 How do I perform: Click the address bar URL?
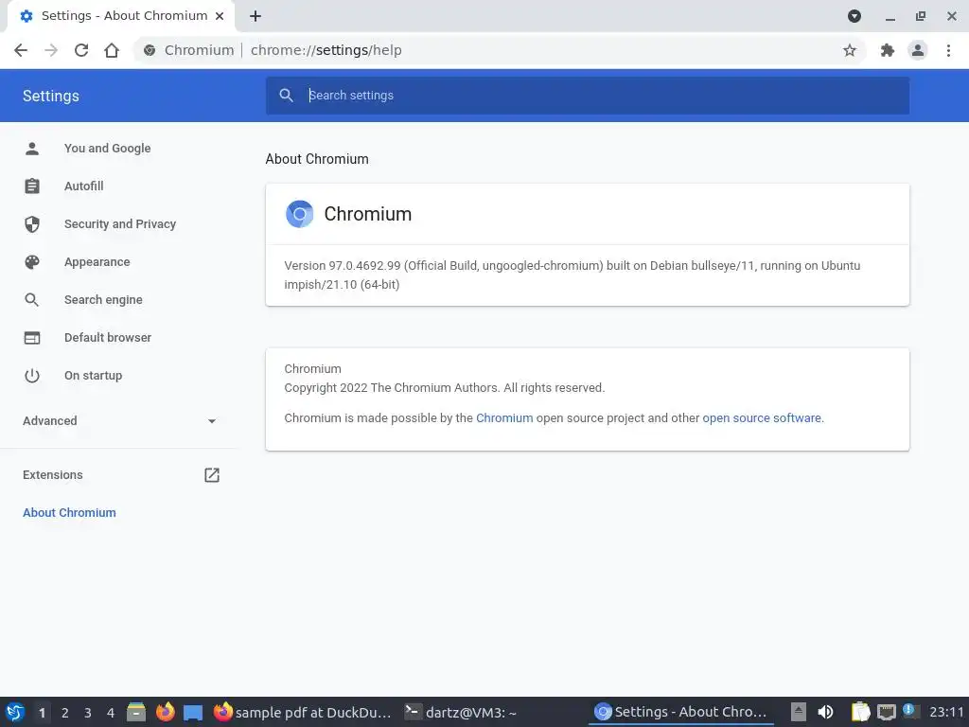[x=326, y=50]
